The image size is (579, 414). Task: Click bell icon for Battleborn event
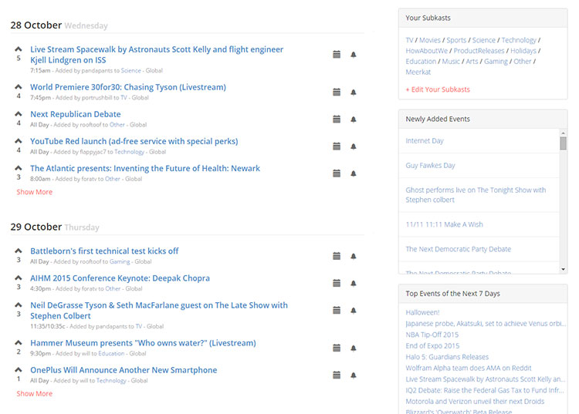pyautogui.click(x=354, y=256)
